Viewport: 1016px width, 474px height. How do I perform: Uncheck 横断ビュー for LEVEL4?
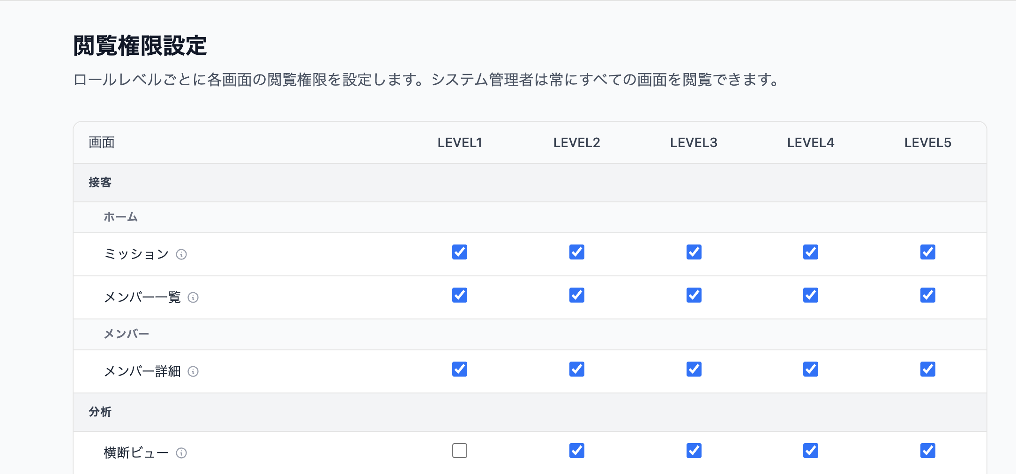tap(811, 451)
